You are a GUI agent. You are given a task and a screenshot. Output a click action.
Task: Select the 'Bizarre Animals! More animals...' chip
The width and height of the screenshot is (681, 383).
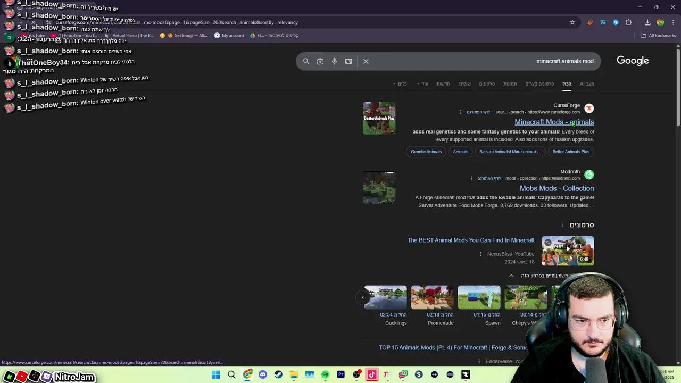(510, 152)
